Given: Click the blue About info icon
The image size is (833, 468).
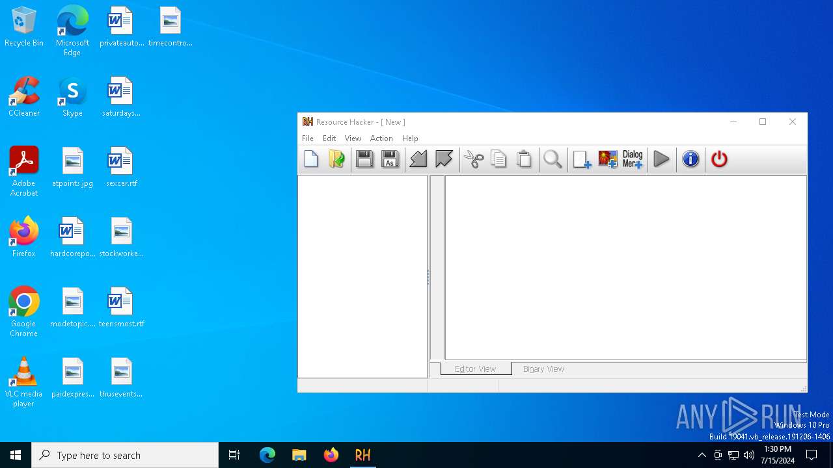Looking at the screenshot, I should (690, 159).
